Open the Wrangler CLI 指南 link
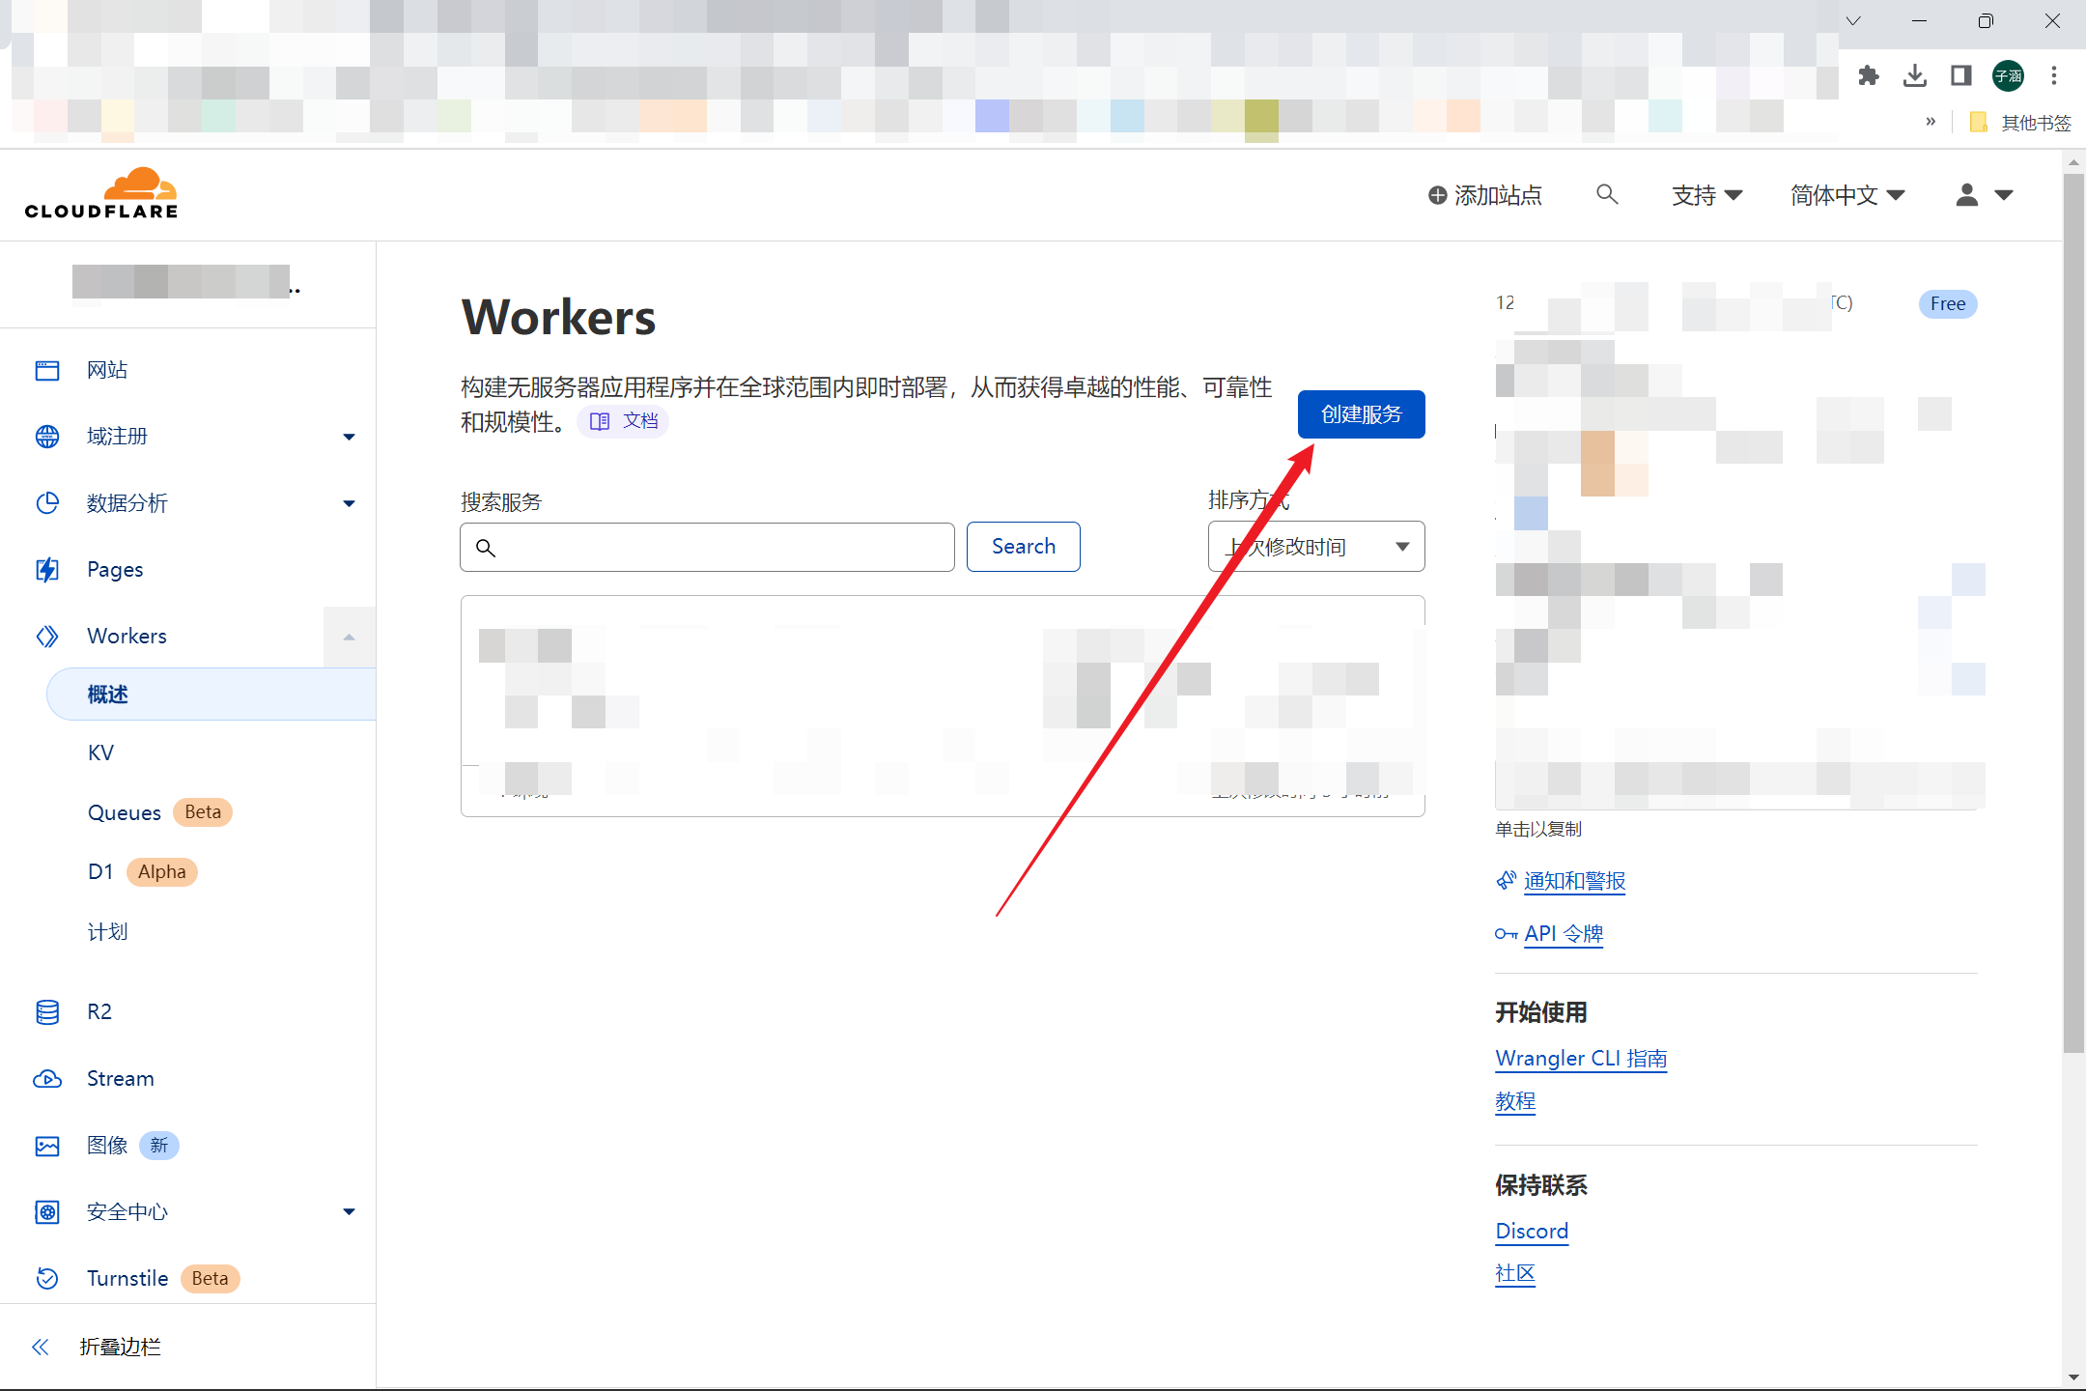The width and height of the screenshot is (2086, 1391). (x=1581, y=1059)
